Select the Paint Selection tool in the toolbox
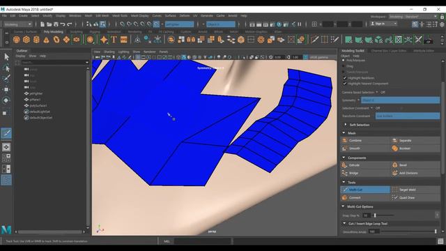446x251 pixels. coord(6,79)
